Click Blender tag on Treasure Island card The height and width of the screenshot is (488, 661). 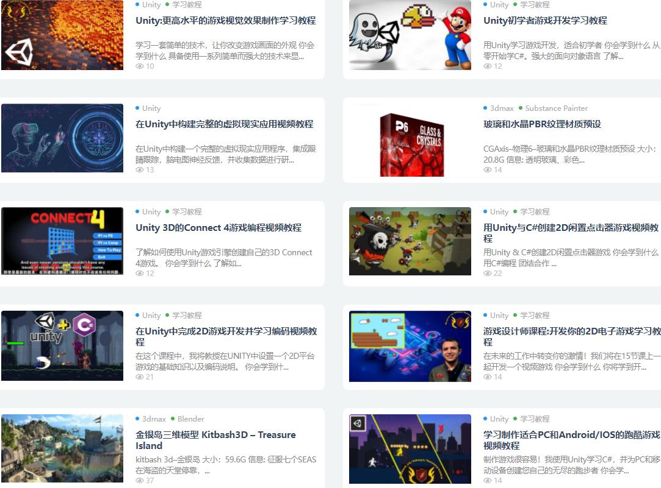191,419
